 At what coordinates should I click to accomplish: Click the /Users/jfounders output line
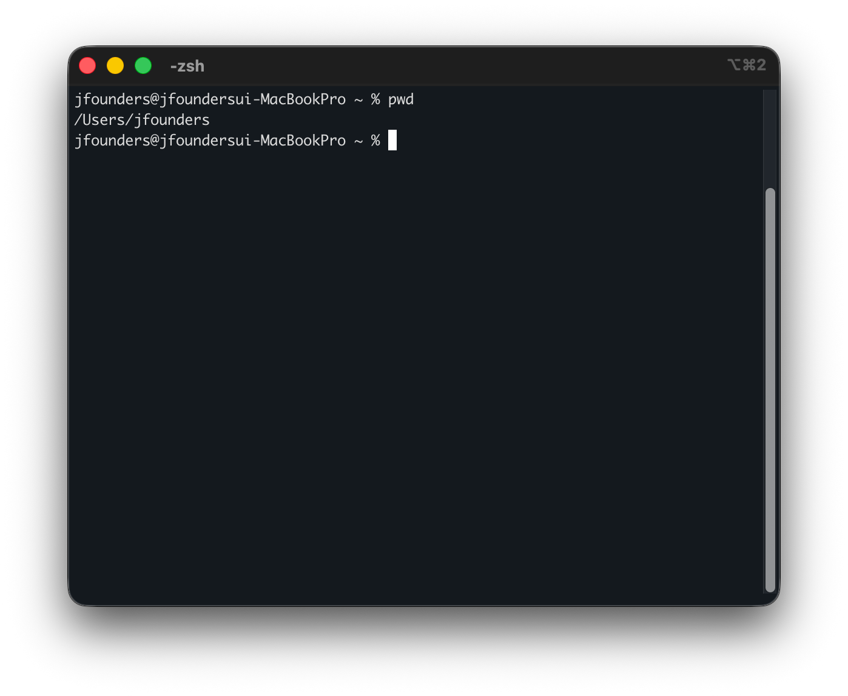(142, 120)
